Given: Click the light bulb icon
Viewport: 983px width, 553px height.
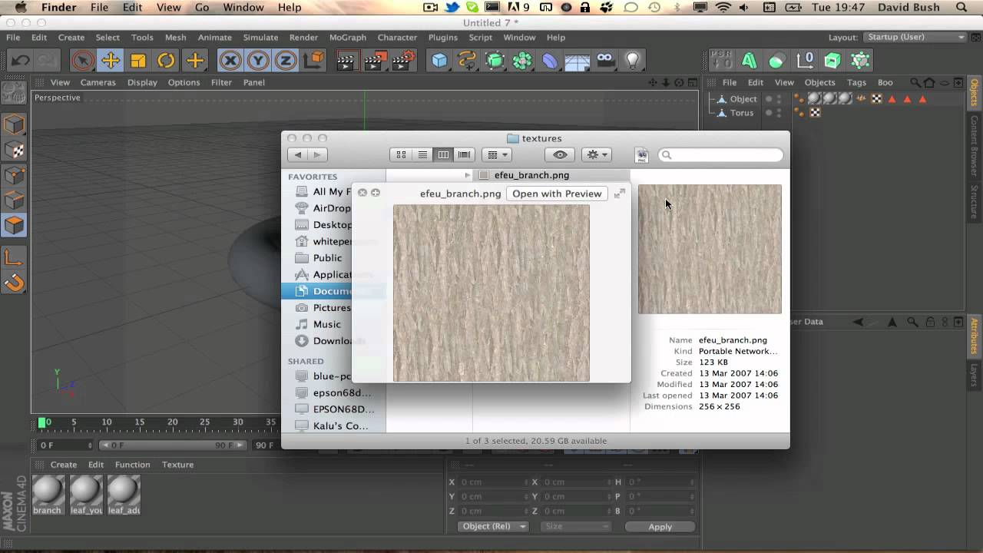Looking at the screenshot, I should click(x=633, y=61).
